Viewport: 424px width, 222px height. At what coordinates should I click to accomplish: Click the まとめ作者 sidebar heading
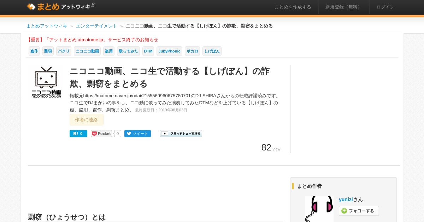tap(310, 186)
